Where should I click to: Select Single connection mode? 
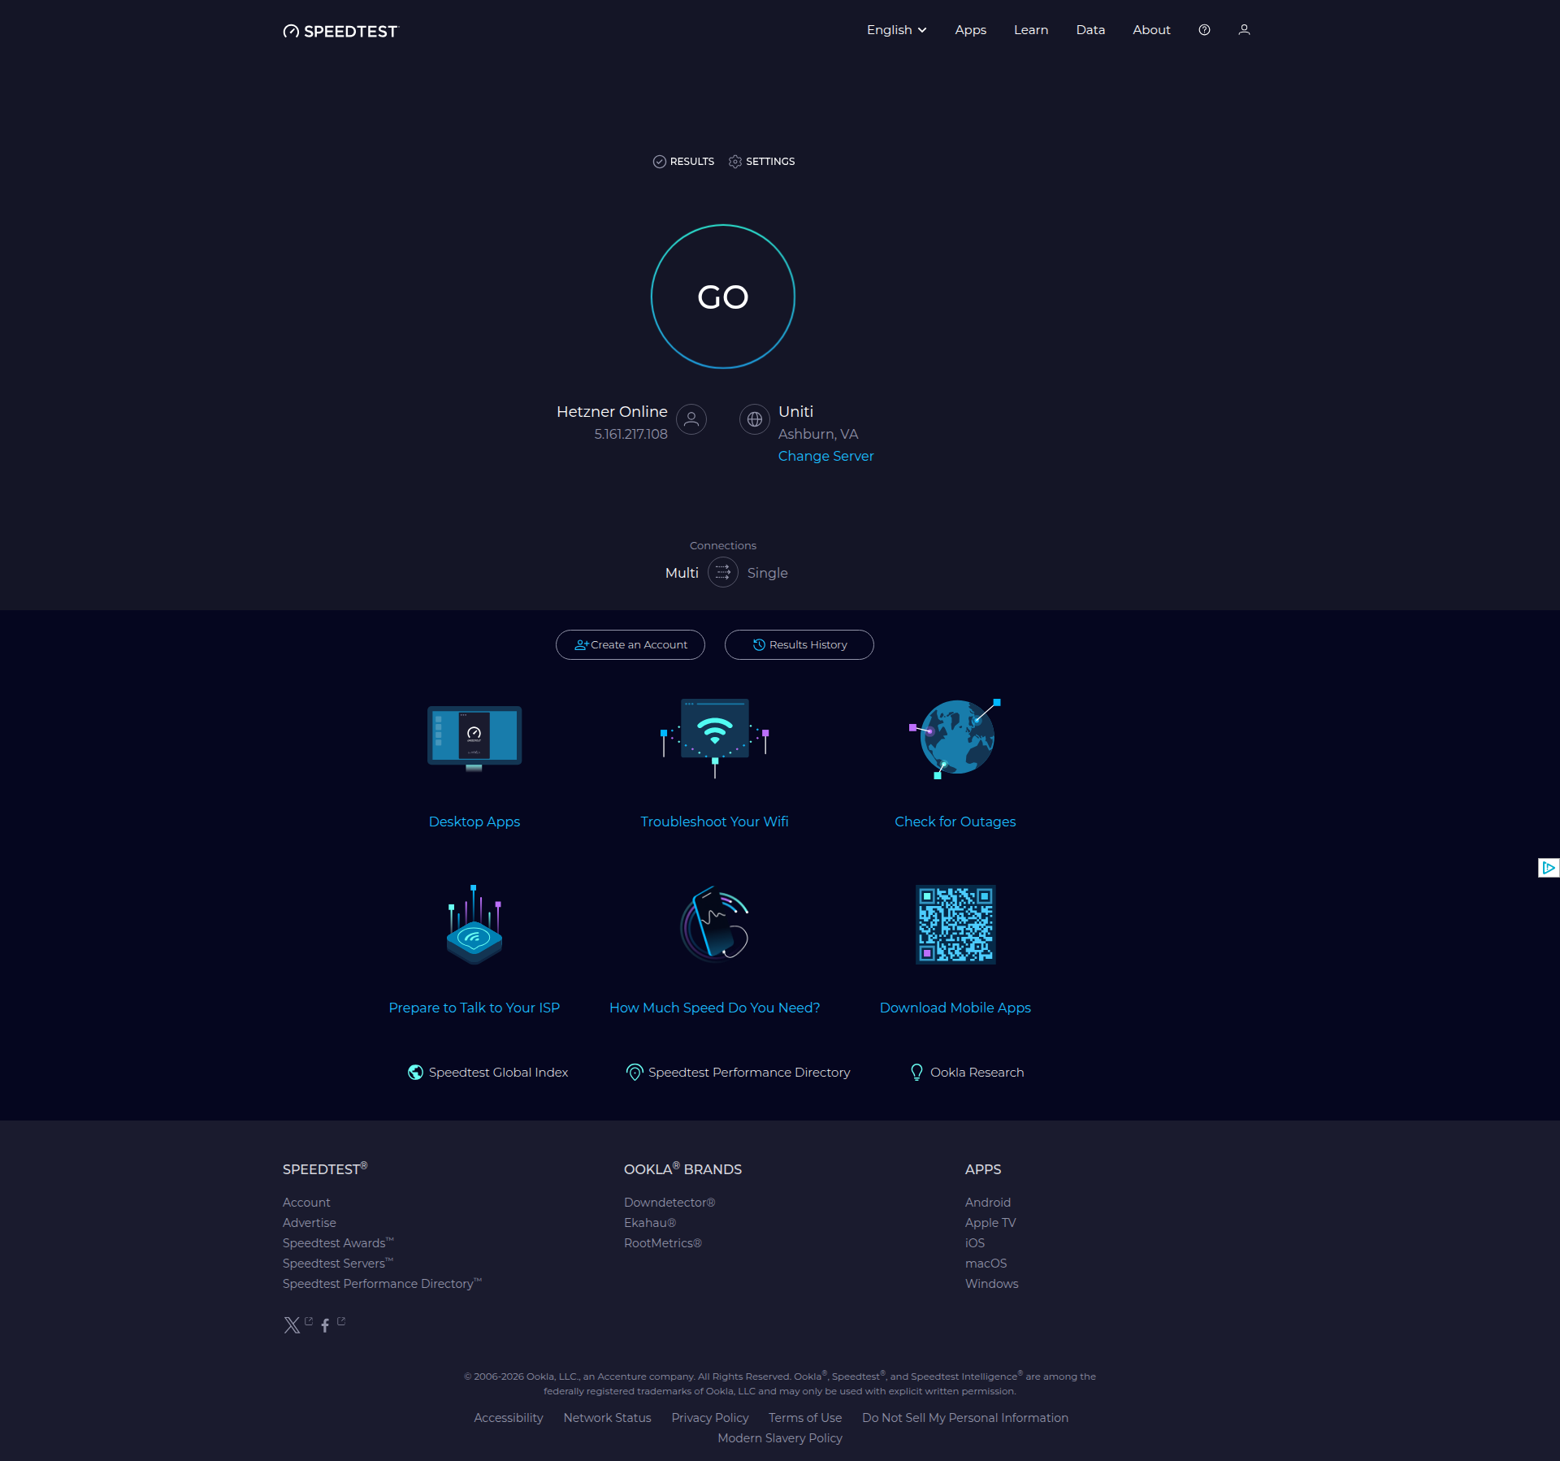[x=768, y=573]
